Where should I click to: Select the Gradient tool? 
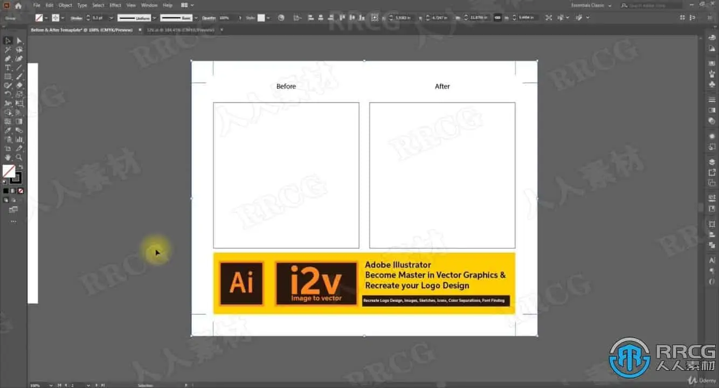[19, 121]
